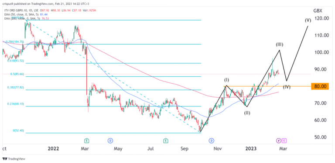
Task: Select the wave (IV) label
Action: point(287,87)
